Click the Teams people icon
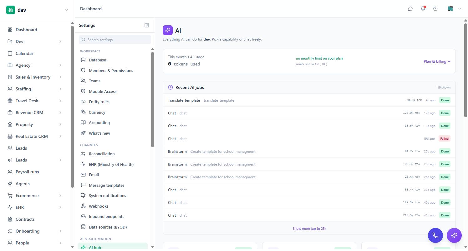Viewport: 468px width, 251px height. pos(83,81)
